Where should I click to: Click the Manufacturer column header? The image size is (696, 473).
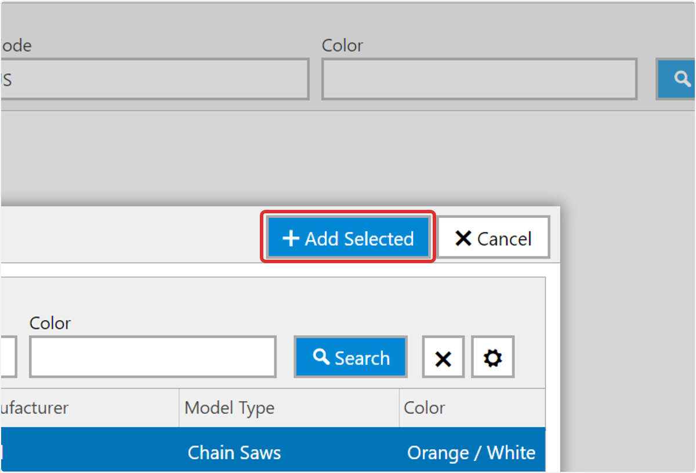[x=90, y=407]
